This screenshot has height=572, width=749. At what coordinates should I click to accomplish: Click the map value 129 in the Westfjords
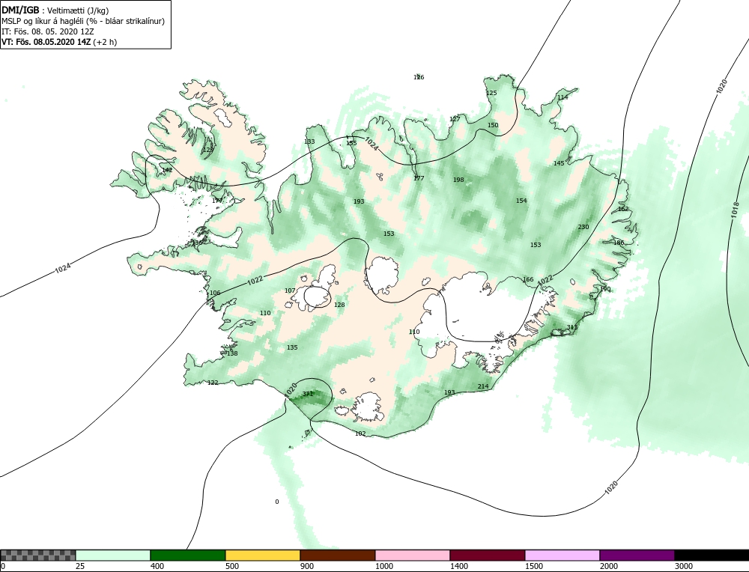[208, 150]
